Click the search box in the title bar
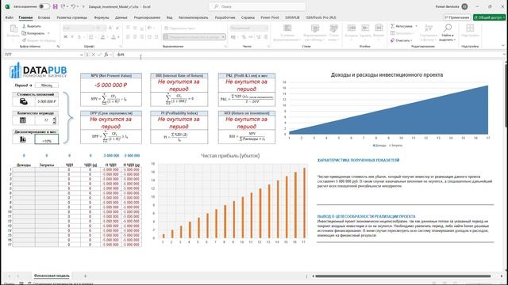The width and height of the screenshot is (508, 285). click(x=257, y=6)
